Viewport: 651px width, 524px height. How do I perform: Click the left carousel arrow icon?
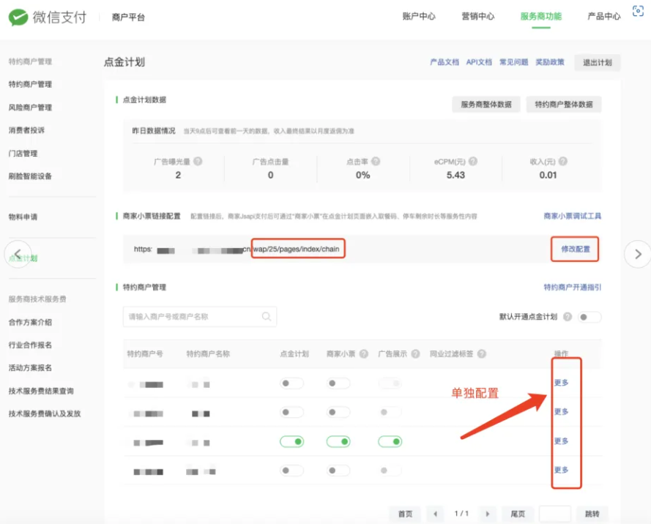pyautogui.click(x=18, y=254)
